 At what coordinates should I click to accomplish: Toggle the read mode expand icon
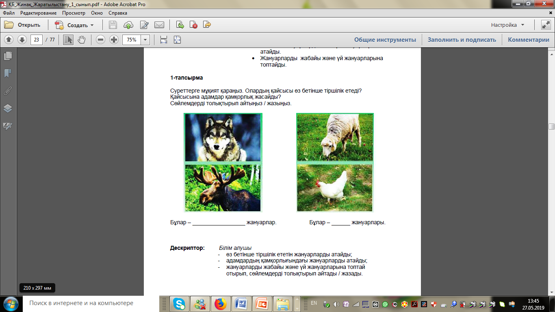[546, 25]
